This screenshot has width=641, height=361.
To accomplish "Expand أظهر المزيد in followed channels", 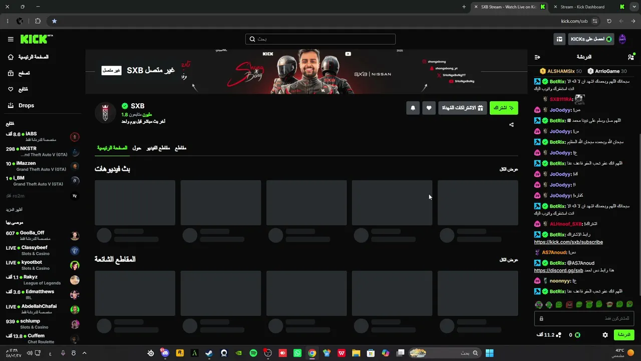I will tap(14, 210).
